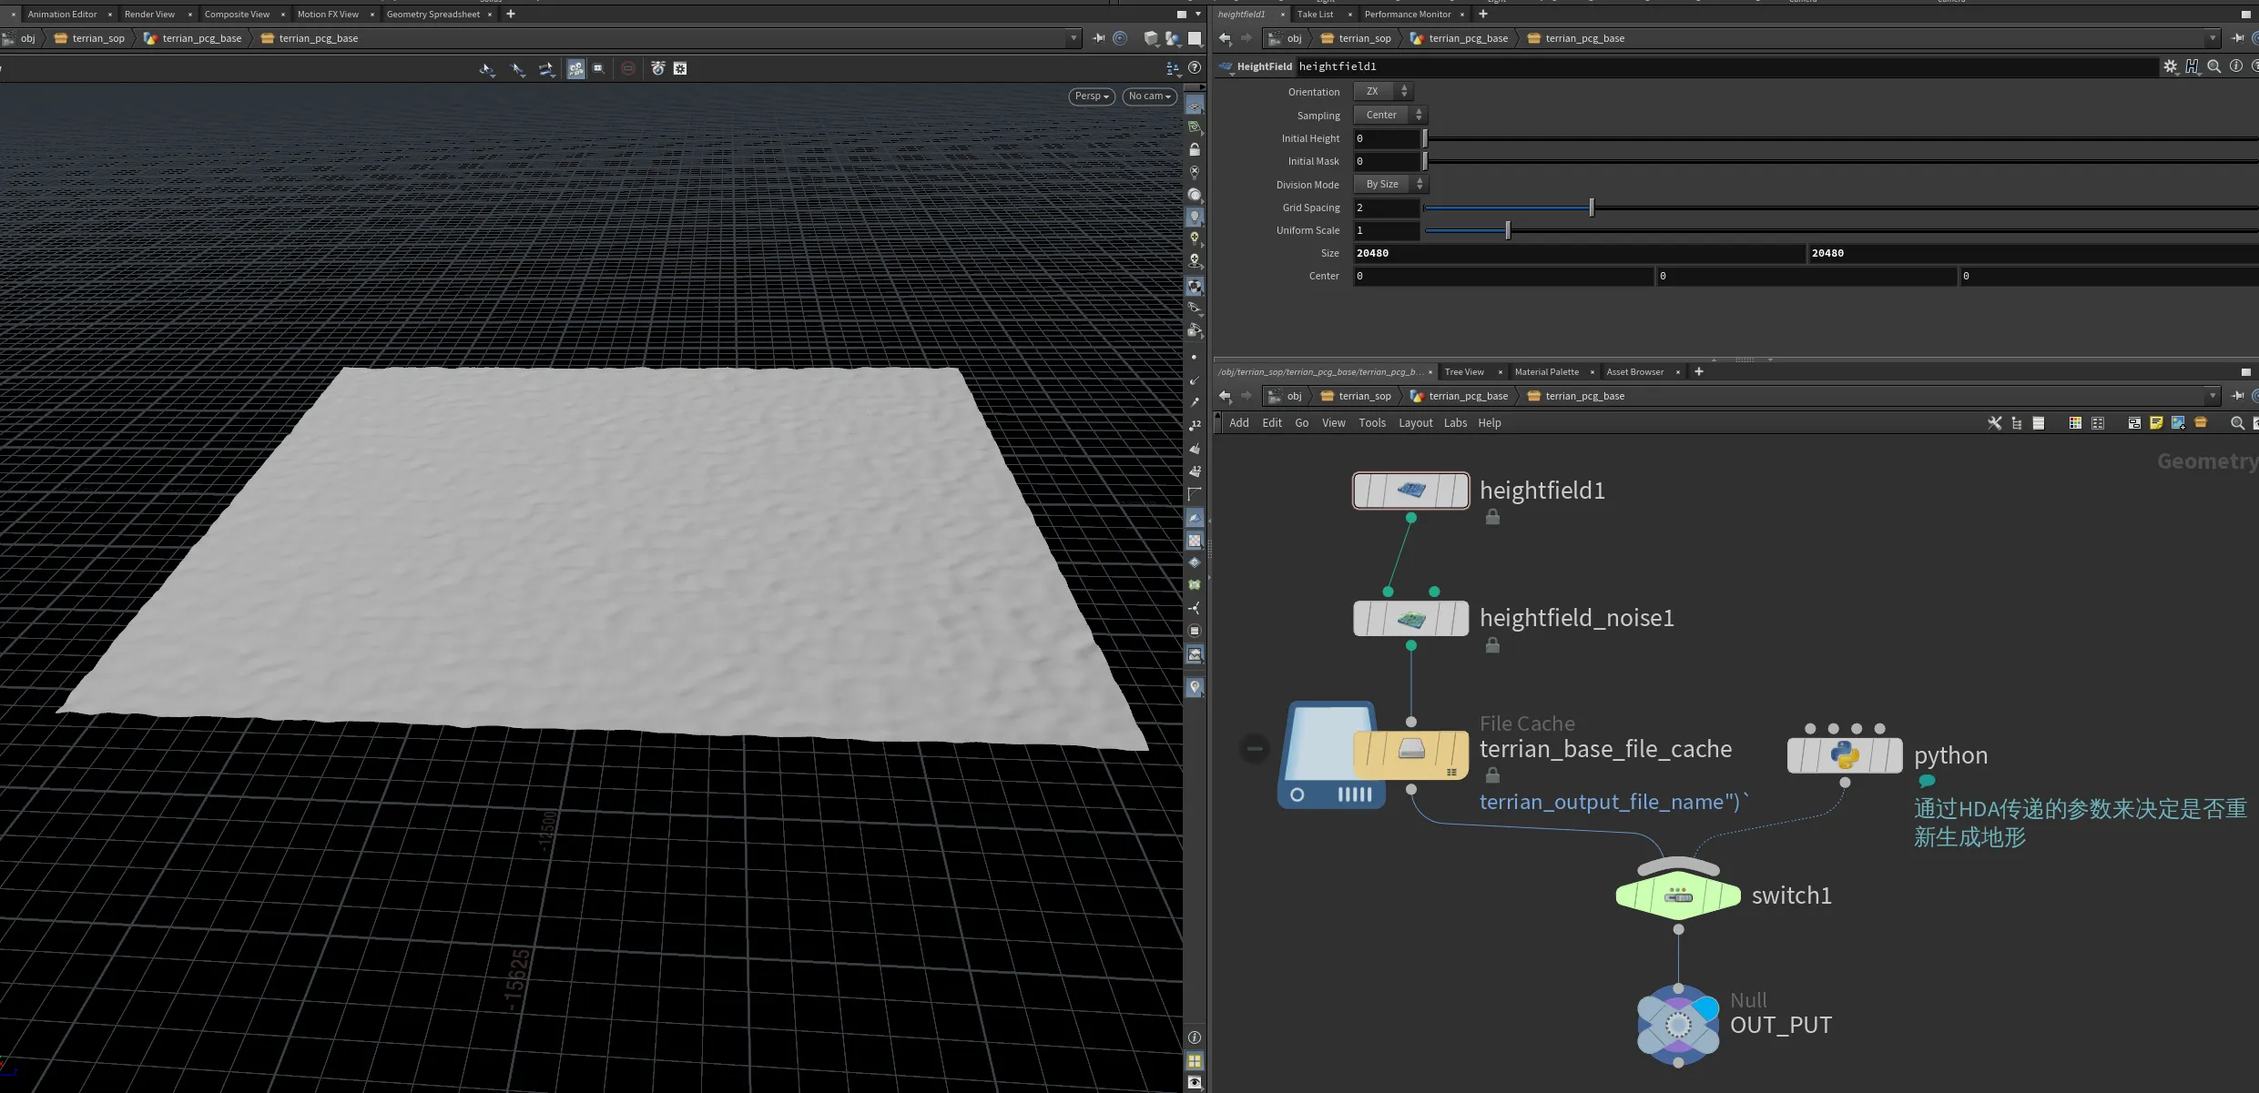Click the Grid Spacing slider handle
2259x1093 pixels.
(x=1592, y=207)
